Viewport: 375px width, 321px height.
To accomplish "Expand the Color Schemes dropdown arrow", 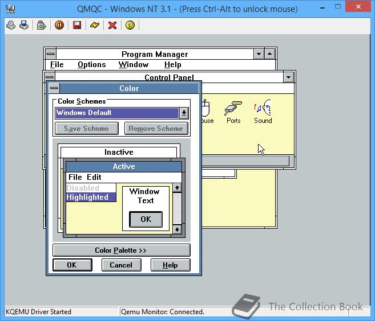I will [184, 113].
